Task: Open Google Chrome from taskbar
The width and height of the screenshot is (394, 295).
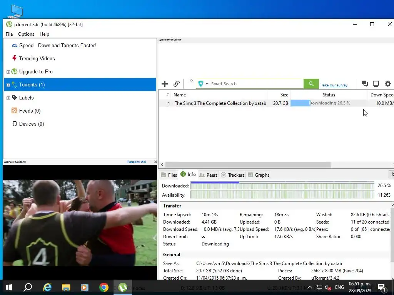Action: [104, 287]
